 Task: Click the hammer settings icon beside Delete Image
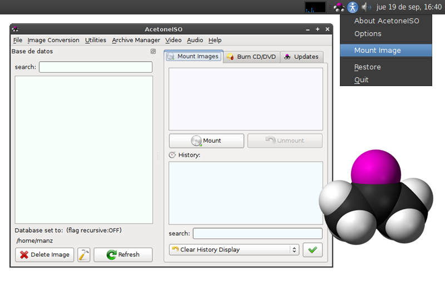(84, 254)
